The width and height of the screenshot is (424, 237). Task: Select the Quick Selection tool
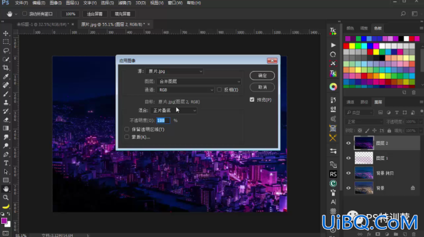[x=5, y=59]
